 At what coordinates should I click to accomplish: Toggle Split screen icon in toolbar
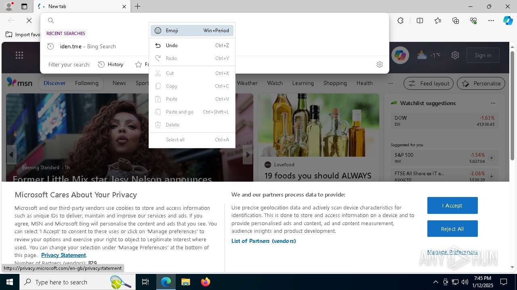click(420, 21)
